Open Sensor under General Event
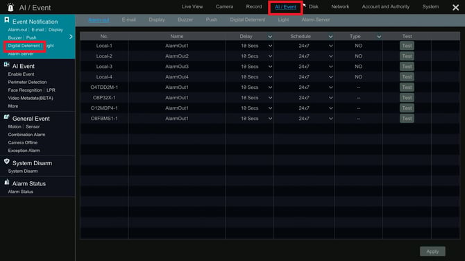This screenshot has width=465, height=261. tap(33, 126)
